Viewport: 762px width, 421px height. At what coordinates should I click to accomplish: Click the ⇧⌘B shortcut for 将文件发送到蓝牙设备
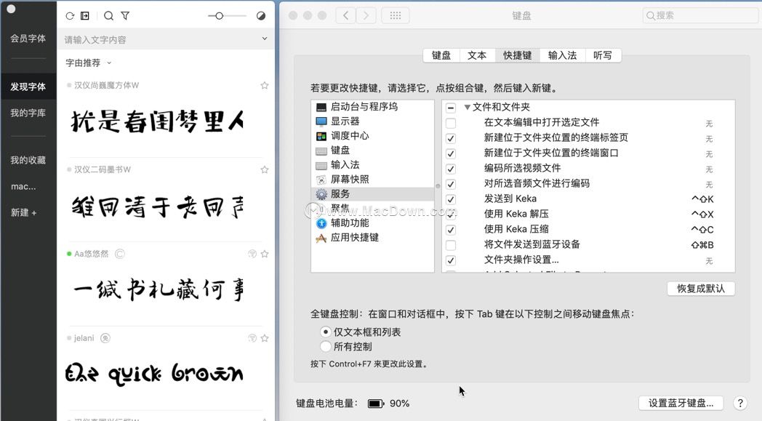(x=702, y=245)
